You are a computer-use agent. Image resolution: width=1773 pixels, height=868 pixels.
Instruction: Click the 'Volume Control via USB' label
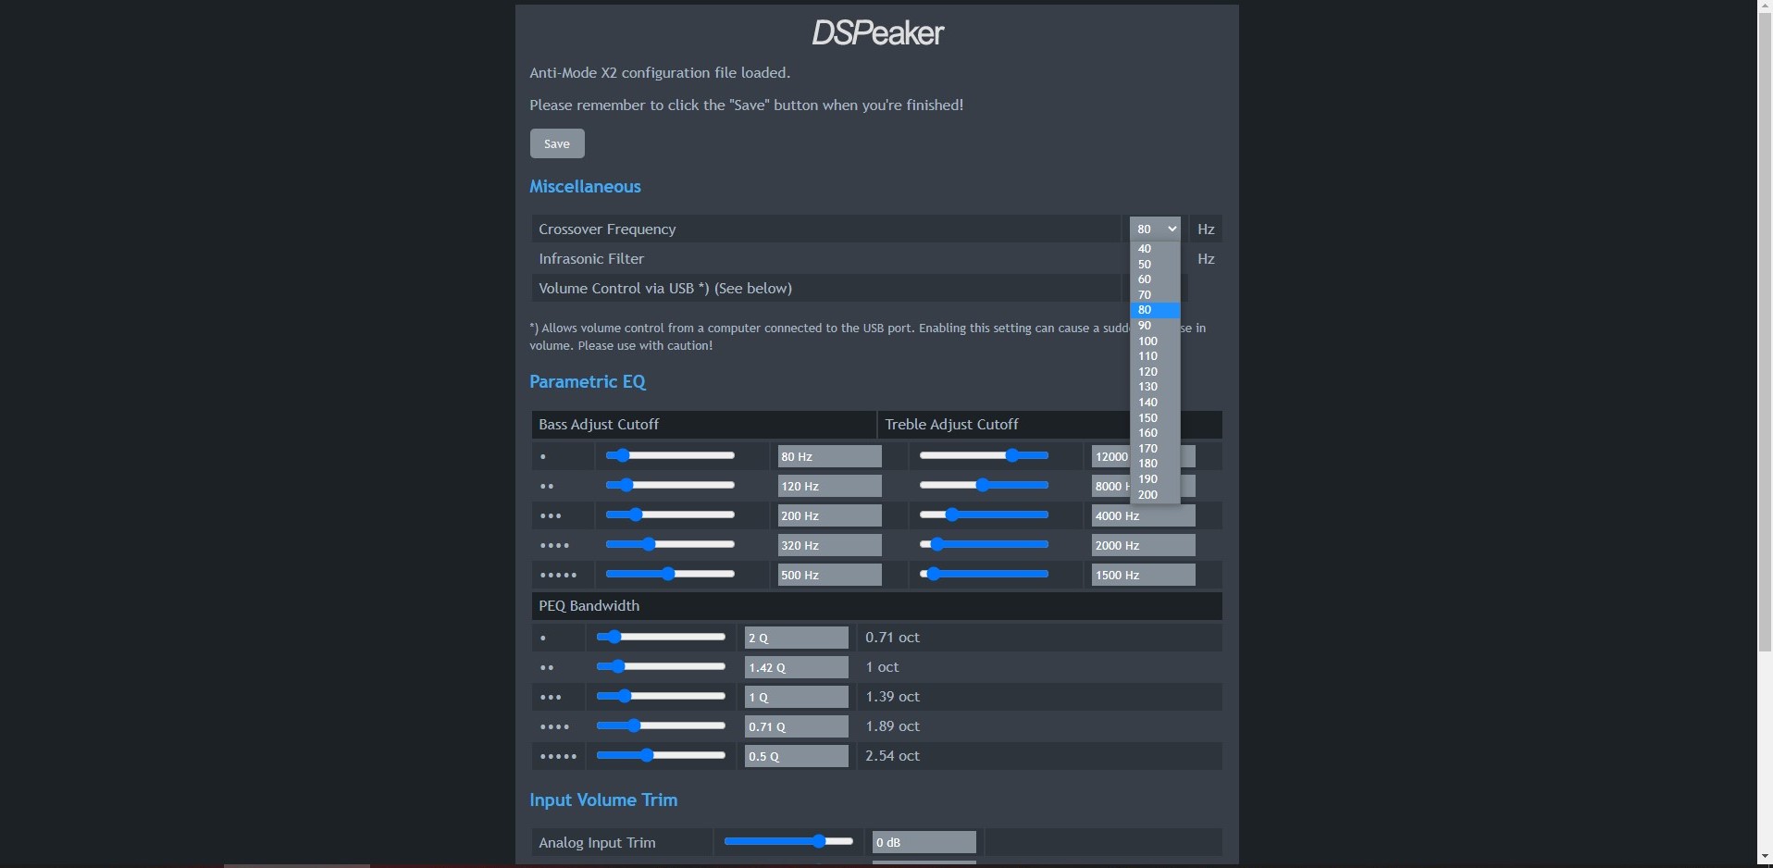pos(665,289)
